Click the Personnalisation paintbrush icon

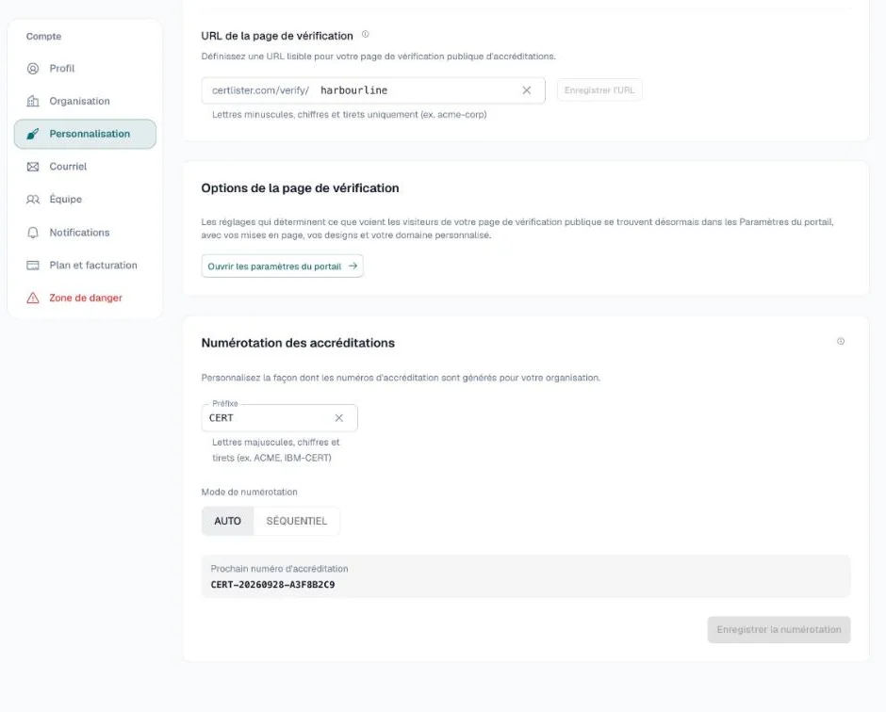33,134
